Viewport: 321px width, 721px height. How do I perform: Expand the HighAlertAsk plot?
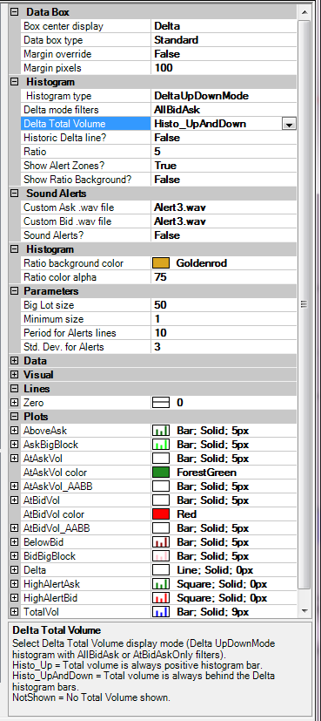pos(14,584)
